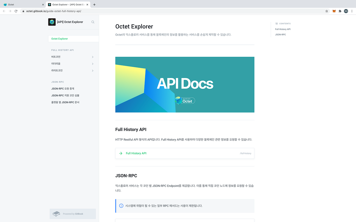
Task: Click the Powered by GitBook button
Action: 73,214
